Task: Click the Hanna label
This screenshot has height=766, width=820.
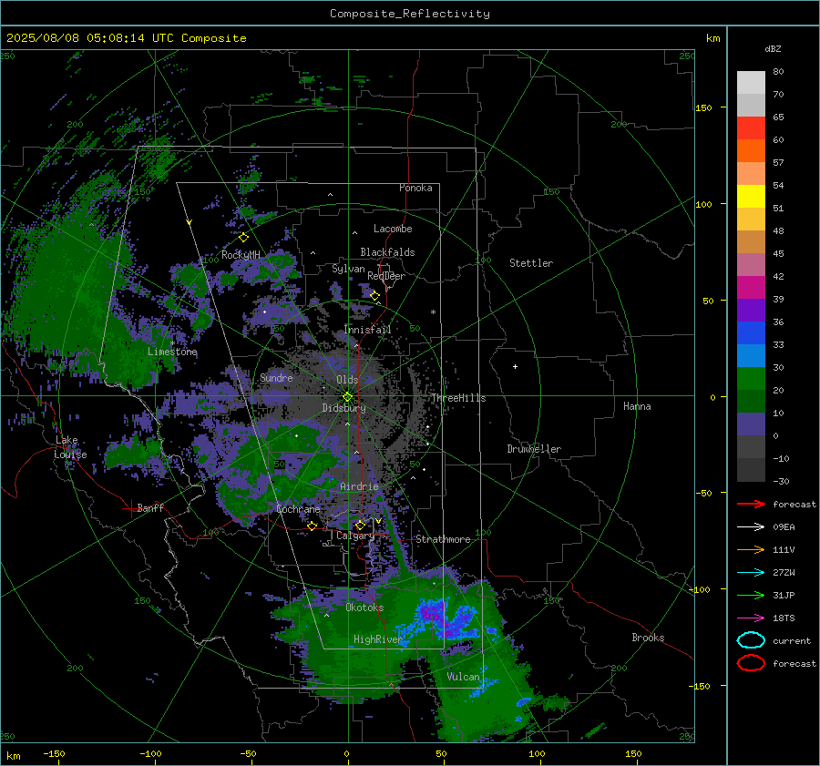Action: point(637,406)
